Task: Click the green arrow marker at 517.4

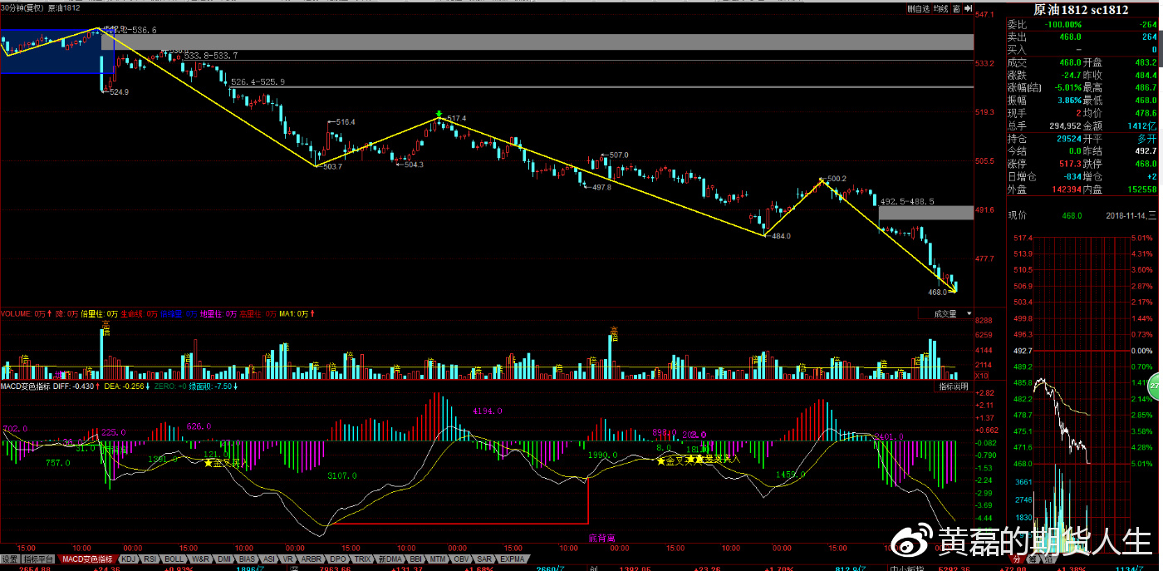Action: coord(439,114)
